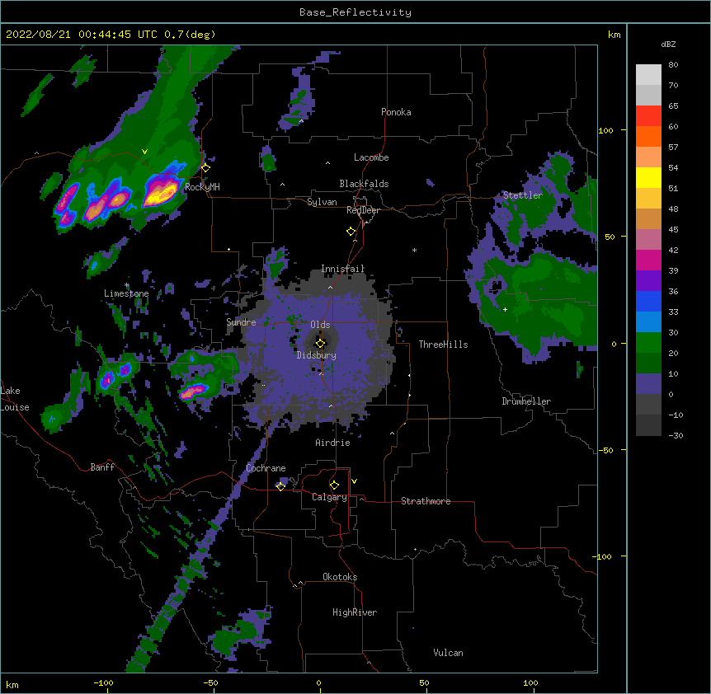Click the ThreeHills label
Viewport: 711px width, 694px height.
[x=443, y=345]
